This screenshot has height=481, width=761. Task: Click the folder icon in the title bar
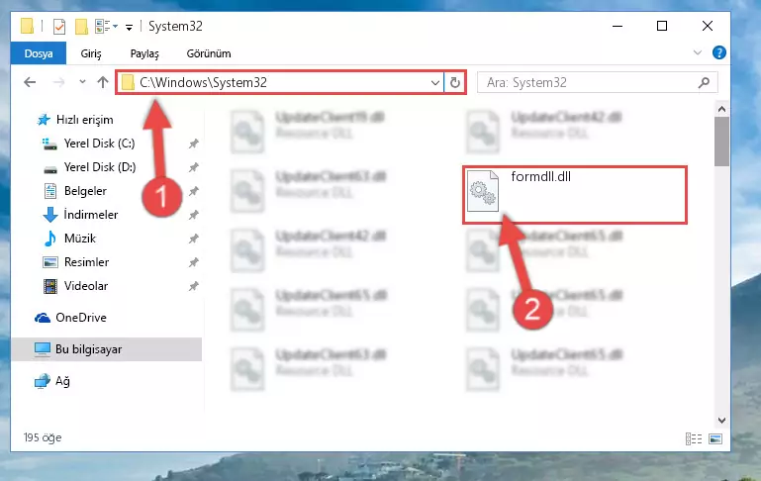click(27, 26)
